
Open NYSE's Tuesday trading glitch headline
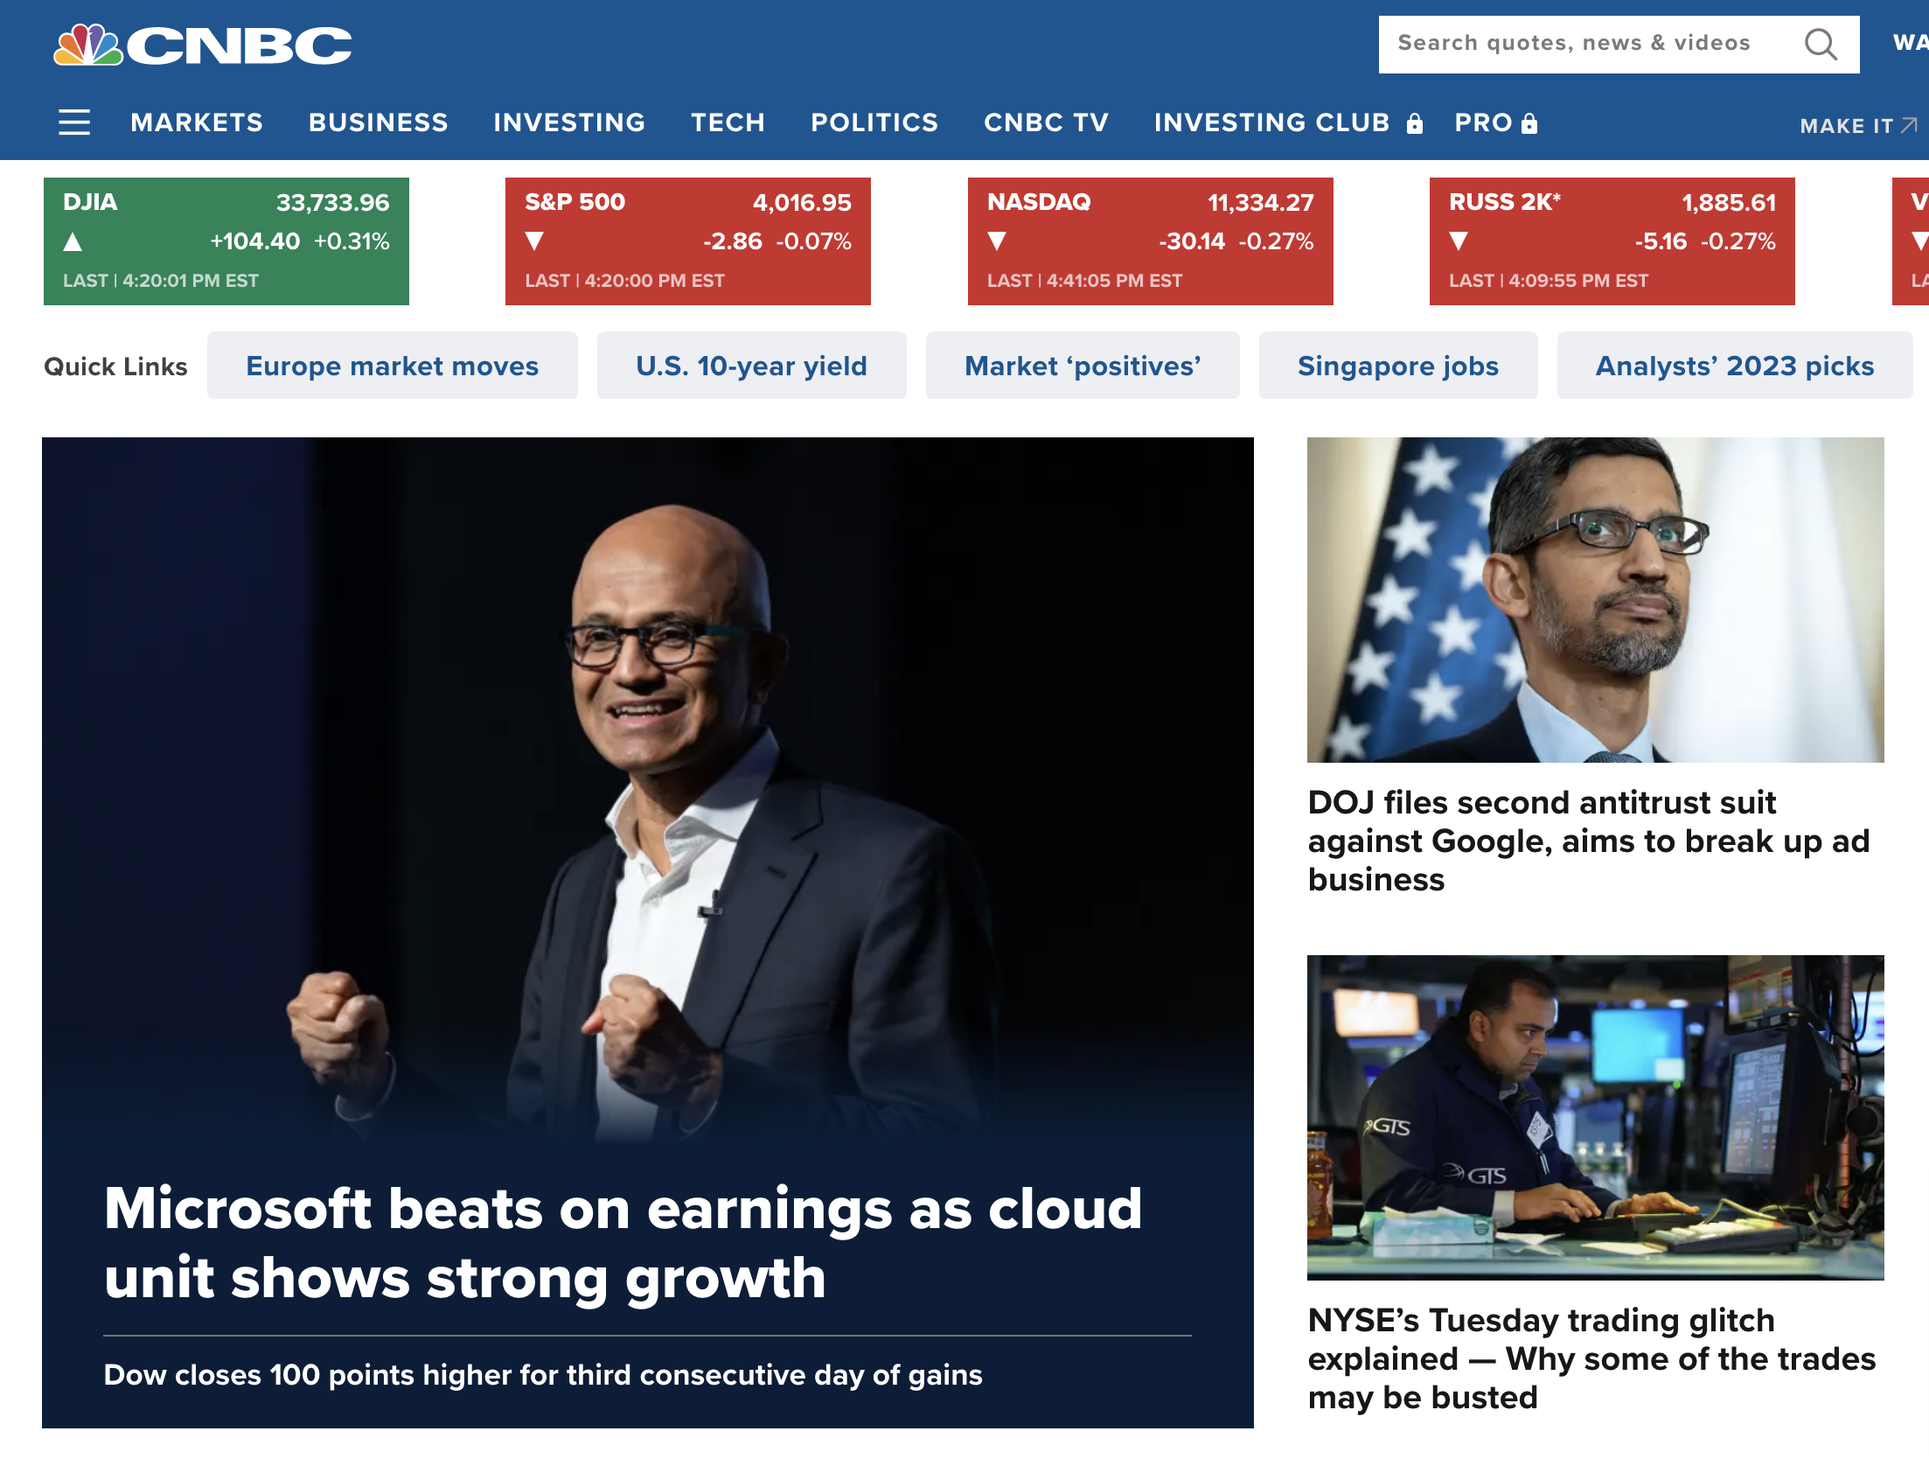point(1592,1358)
